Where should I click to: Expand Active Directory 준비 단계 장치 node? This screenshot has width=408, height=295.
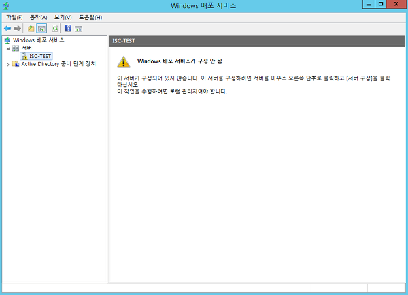coord(7,64)
